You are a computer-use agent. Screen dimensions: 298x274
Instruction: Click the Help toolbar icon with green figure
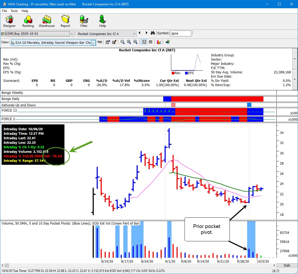[103, 21]
